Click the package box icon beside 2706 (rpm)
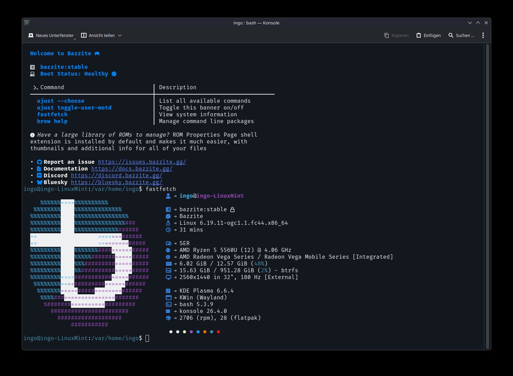 tap(168, 318)
